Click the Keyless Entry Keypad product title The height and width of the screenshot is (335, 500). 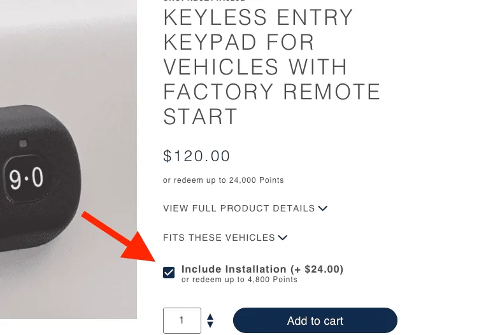(x=271, y=66)
